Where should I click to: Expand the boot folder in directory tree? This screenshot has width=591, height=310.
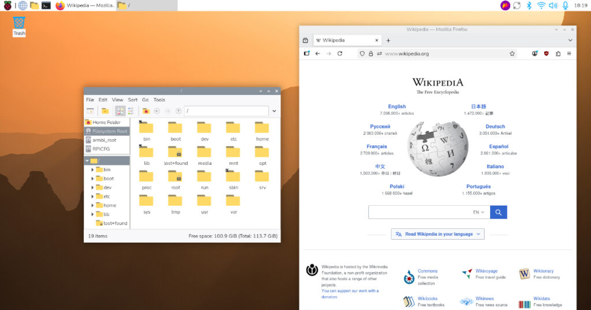click(92, 179)
